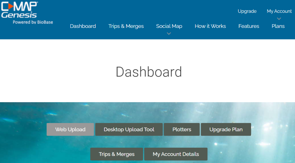Open the Dashboard nav item
The image size is (295, 163).
tap(83, 26)
